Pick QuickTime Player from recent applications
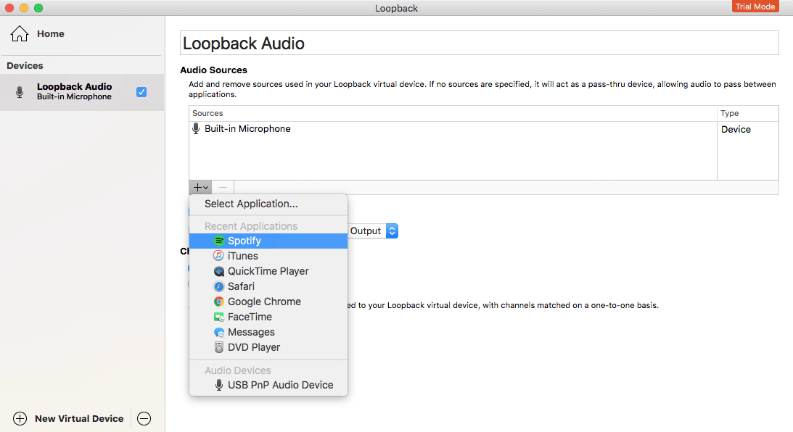Image resolution: width=793 pixels, height=432 pixels. click(x=268, y=271)
